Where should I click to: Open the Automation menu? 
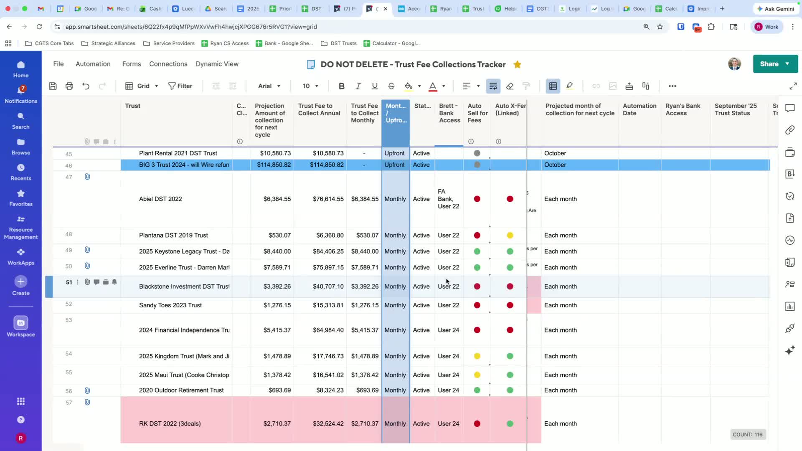pyautogui.click(x=93, y=64)
